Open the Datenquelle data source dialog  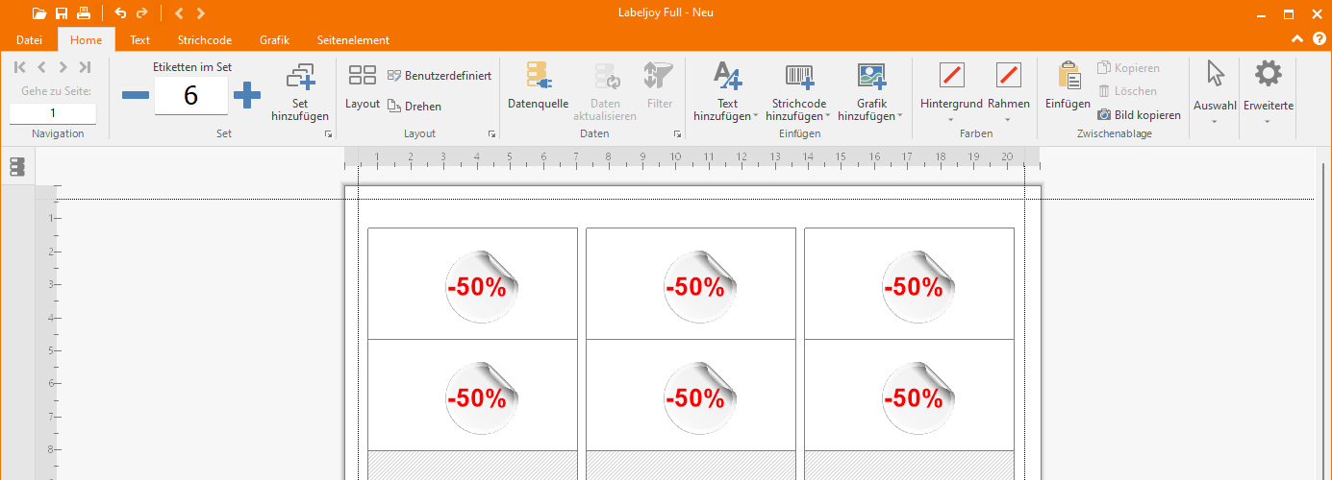(538, 86)
